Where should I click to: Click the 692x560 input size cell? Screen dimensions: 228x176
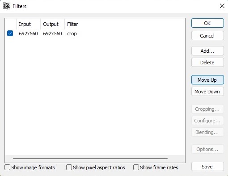28,34
